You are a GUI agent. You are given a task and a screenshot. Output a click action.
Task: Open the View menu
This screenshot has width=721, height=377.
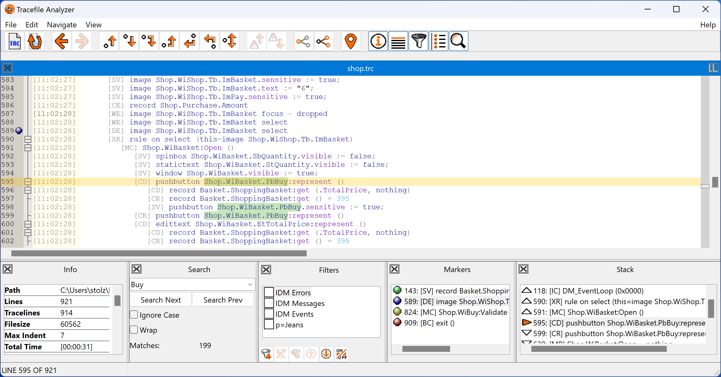click(x=93, y=25)
